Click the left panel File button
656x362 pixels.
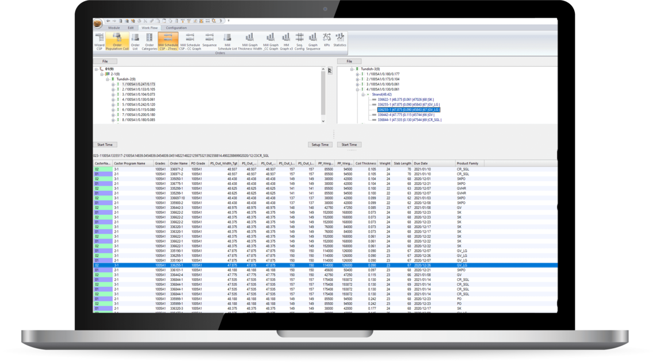pos(105,61)
